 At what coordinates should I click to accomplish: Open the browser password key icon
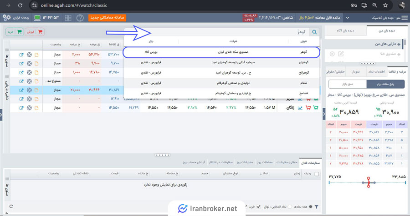tap(354, 5)
